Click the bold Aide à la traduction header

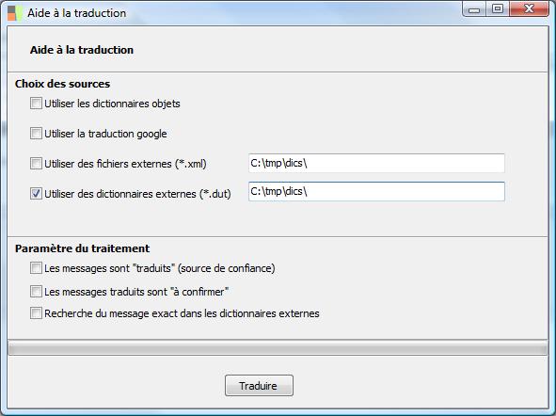click(x=82, y=50)
